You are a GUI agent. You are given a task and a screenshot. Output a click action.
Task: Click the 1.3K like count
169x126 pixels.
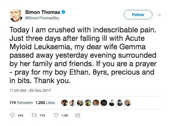(65, 116)
